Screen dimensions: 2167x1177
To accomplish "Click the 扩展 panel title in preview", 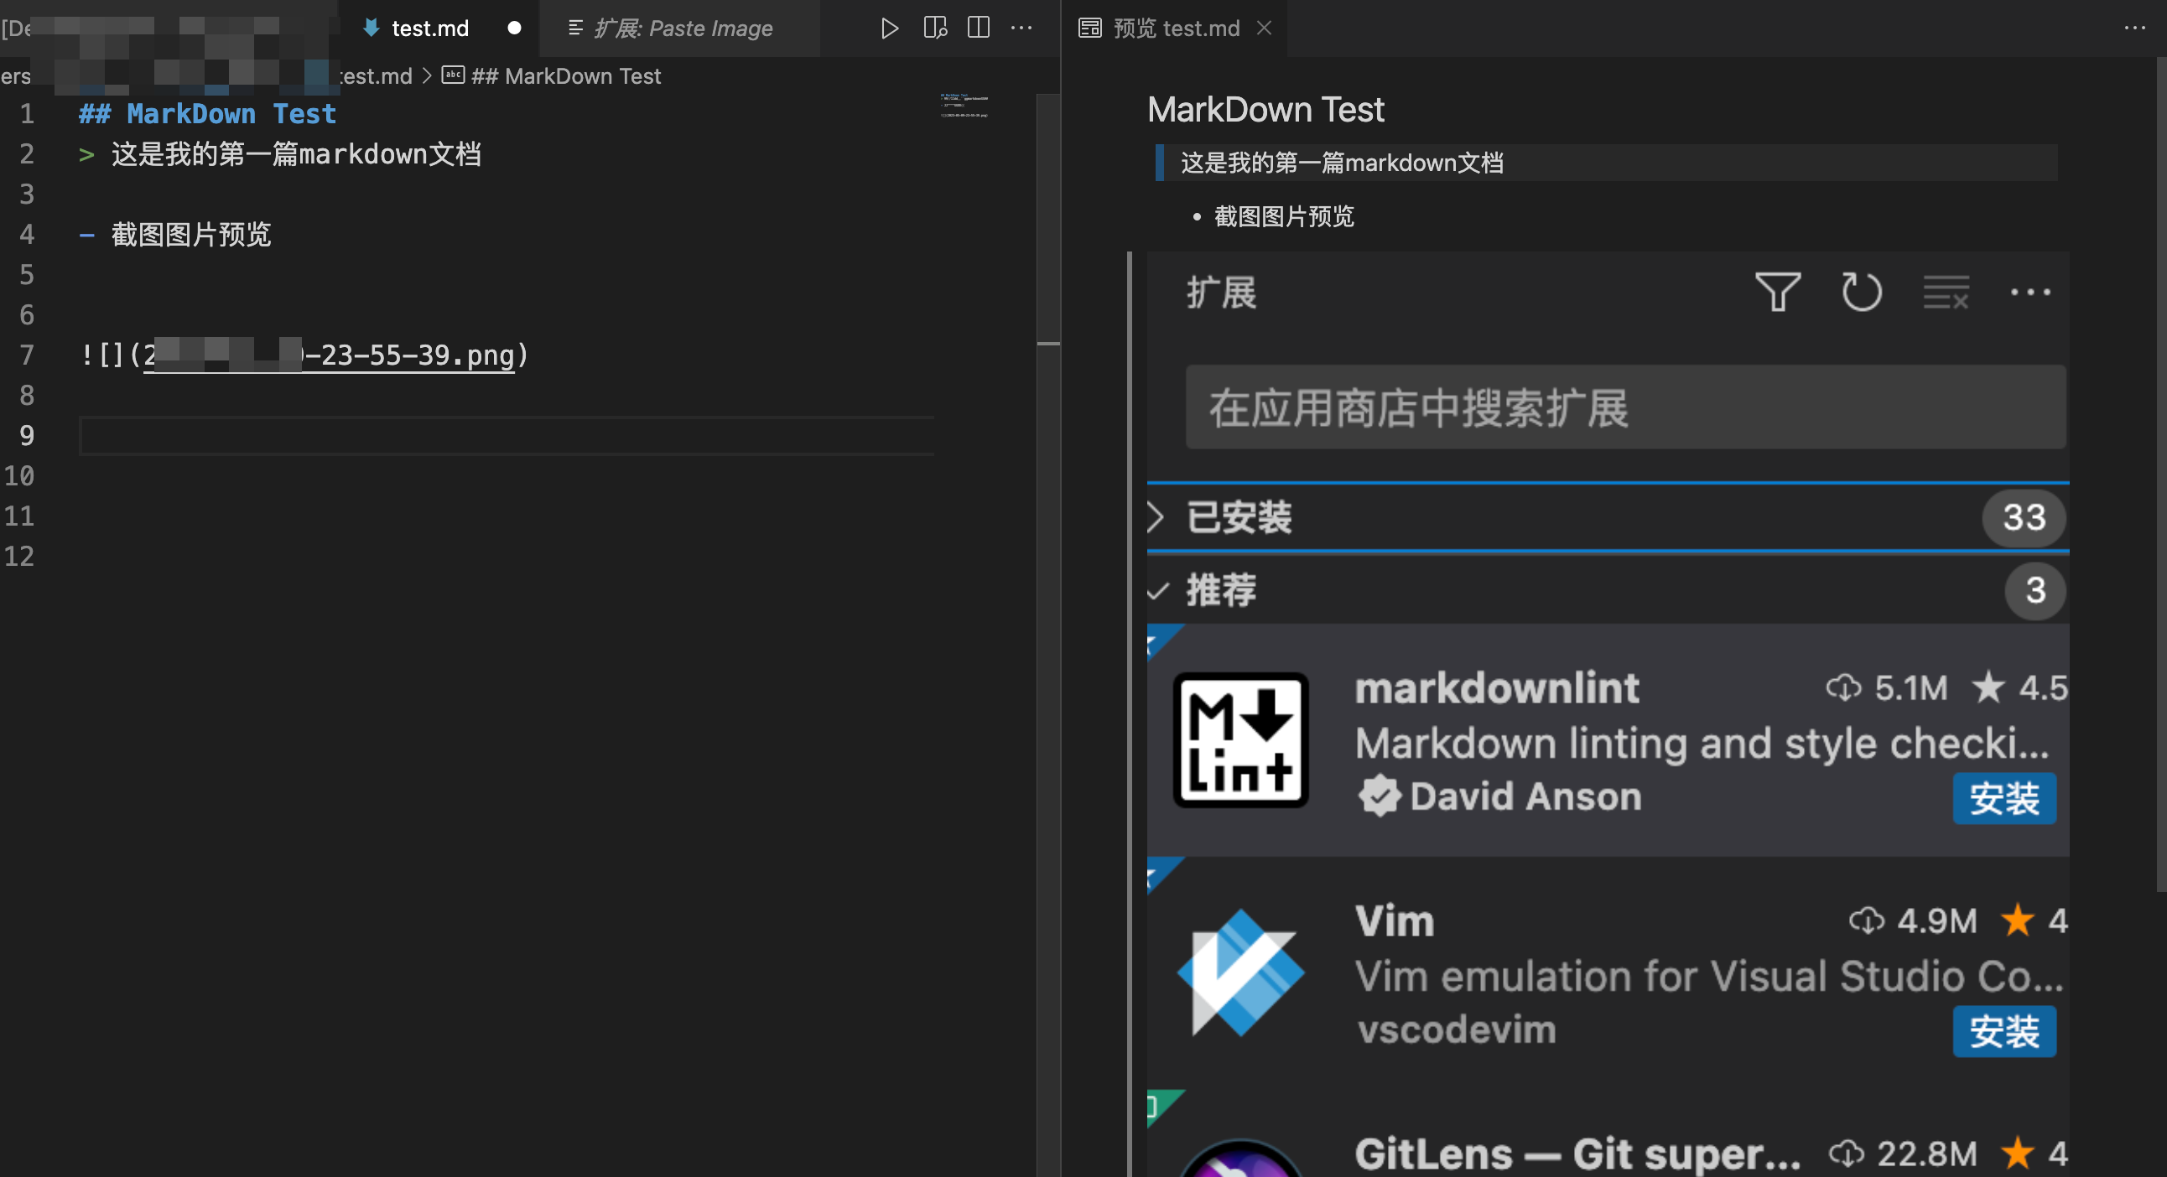I will click(x=1222, y=292).
